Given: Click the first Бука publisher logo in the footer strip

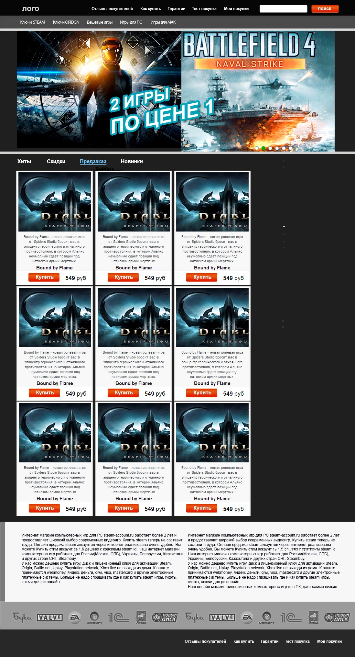Looking at the screenshot, I should point(22,617).
